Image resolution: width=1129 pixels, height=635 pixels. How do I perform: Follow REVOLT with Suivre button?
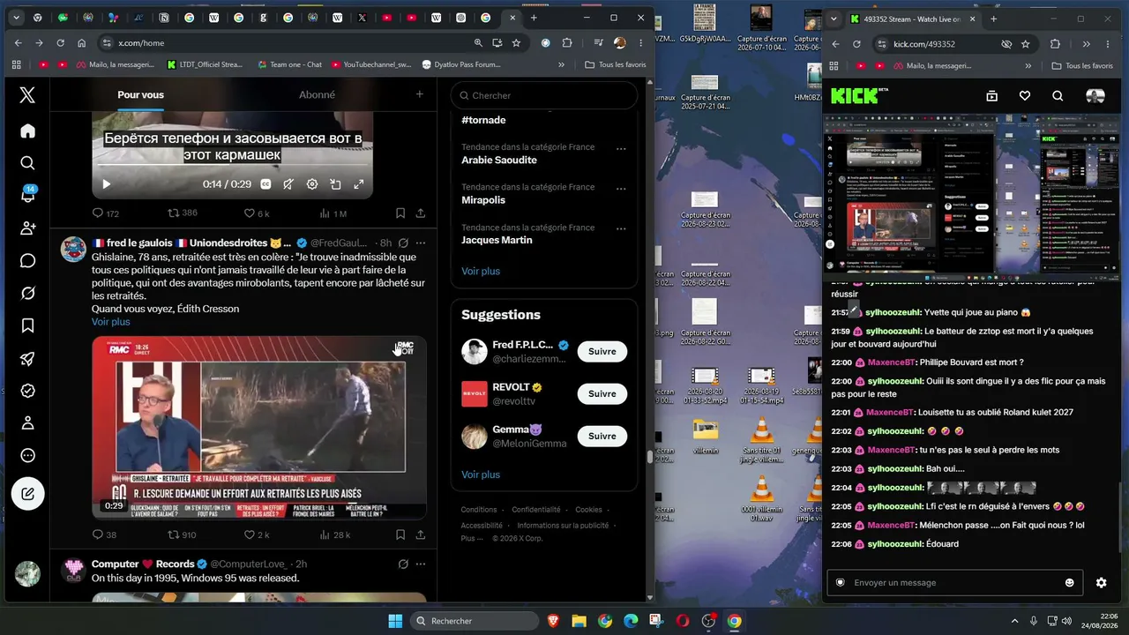[602, 393]
